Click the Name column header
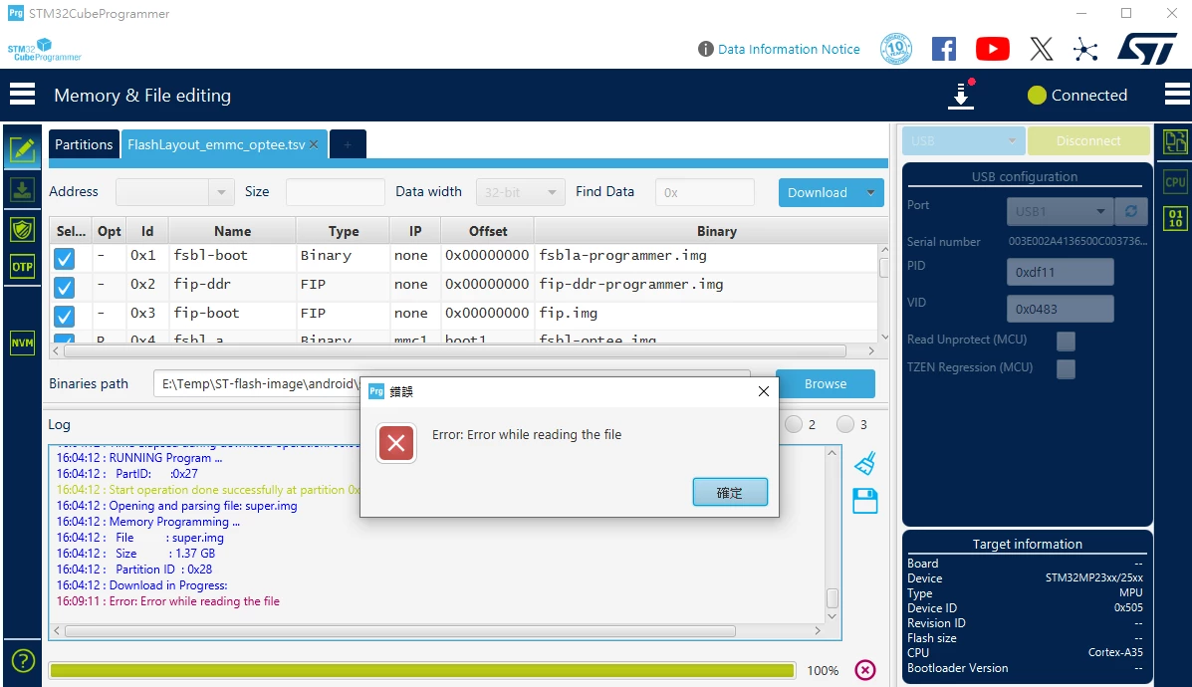 [233, 231]
